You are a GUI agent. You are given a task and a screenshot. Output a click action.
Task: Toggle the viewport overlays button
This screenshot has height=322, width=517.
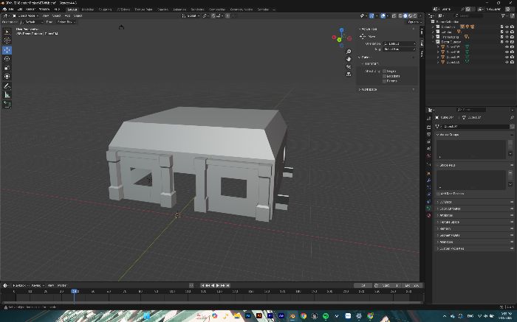(x=383, y=15)
